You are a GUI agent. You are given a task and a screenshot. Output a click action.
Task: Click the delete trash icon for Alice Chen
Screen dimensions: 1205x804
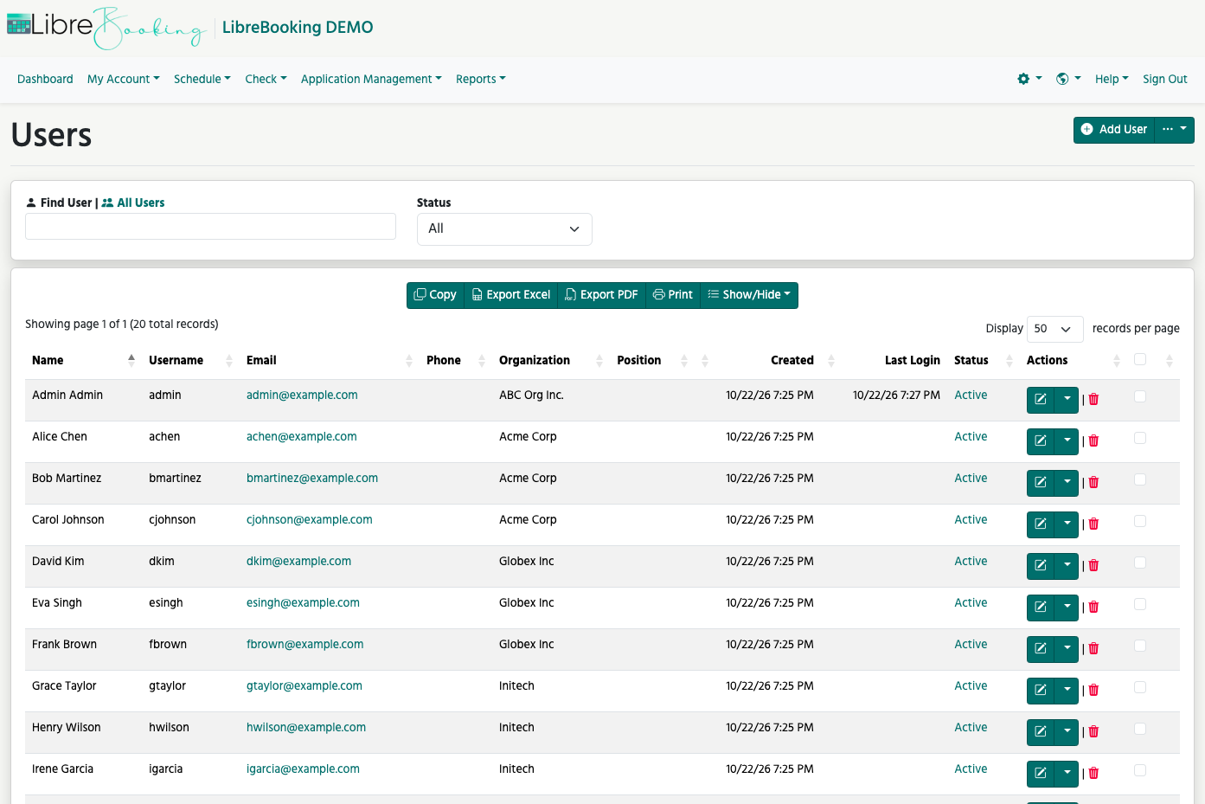1093,441
